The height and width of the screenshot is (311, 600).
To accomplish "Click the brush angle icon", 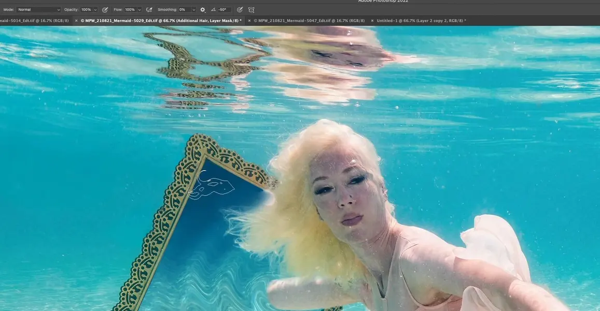I will 213,9.
